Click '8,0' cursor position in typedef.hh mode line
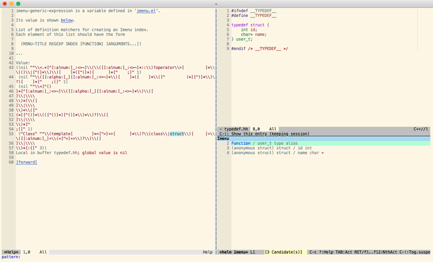Screen dimensions: 433x262 [x=256, y=129]
